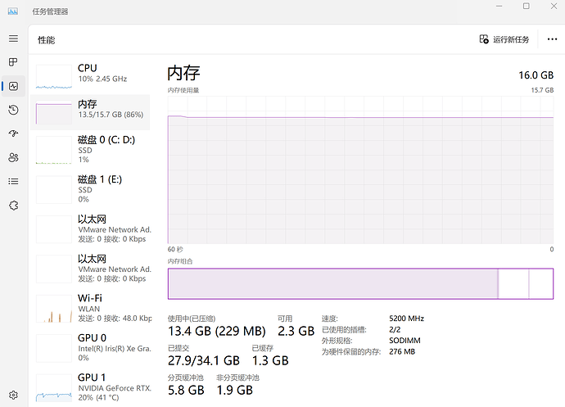Click the 276 MB hardware reserved value

click(x=402, y=351)
